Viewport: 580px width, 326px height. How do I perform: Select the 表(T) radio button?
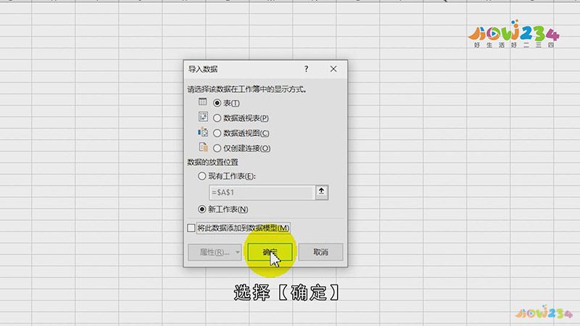click(x=217, y=103)
